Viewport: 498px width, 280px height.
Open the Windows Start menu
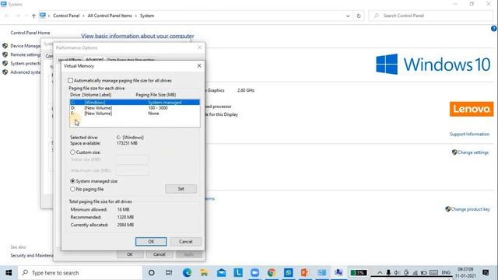coord(9,273)
